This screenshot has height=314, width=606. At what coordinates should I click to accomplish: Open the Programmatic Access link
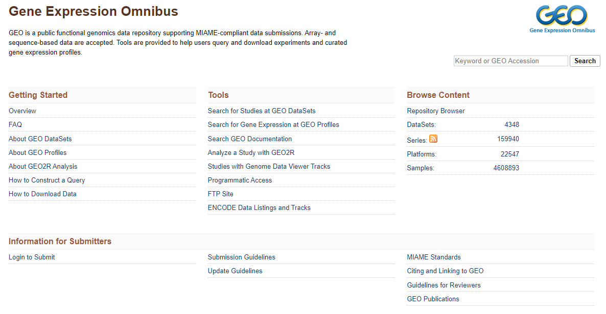click(240, 180)
